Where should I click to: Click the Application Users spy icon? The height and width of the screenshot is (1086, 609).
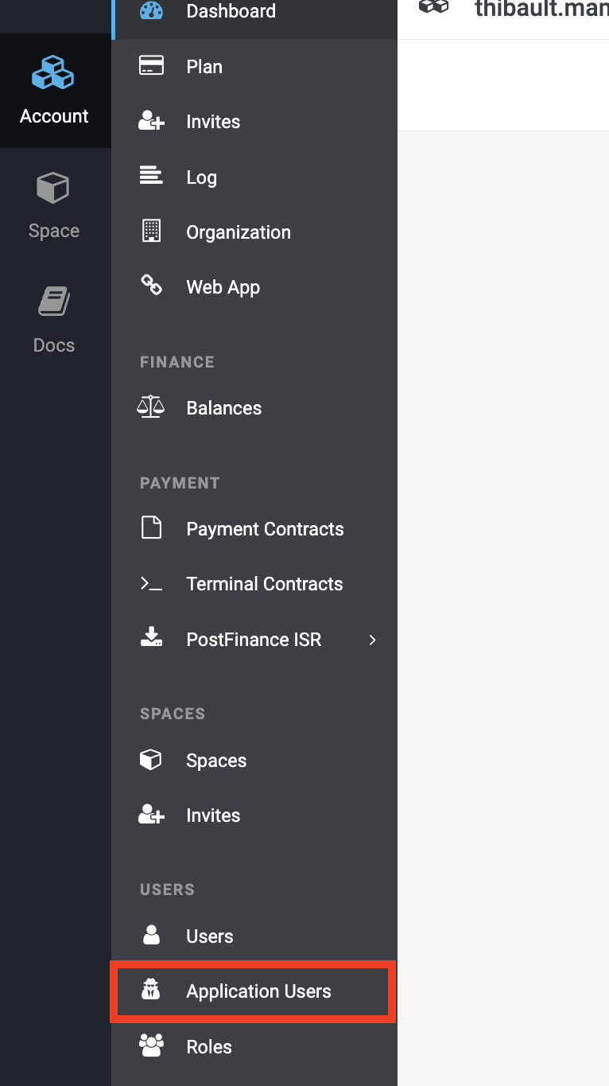[x=151, y=991]
